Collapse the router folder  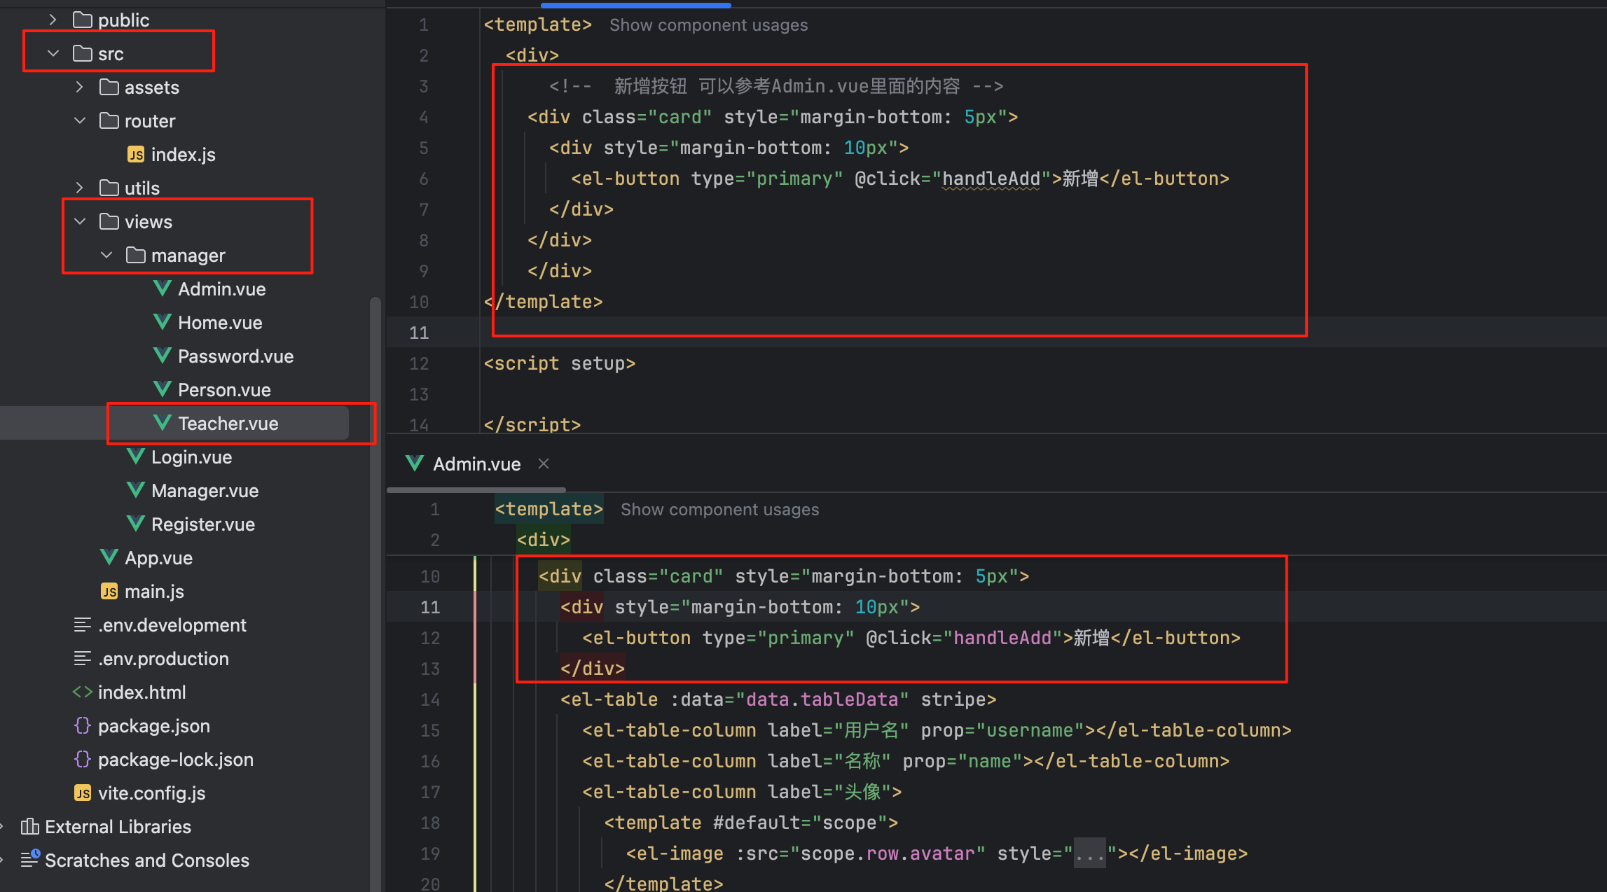pyautogui.click(x=80, y=121)
